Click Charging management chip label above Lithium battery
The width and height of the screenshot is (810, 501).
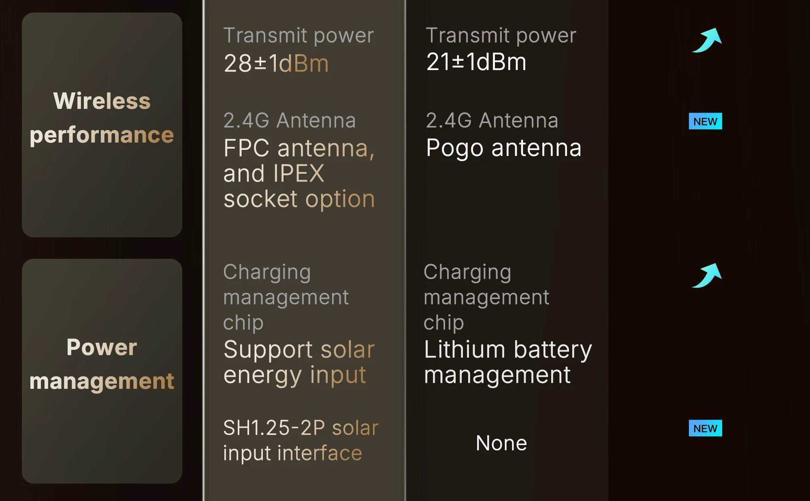point(486,297)
